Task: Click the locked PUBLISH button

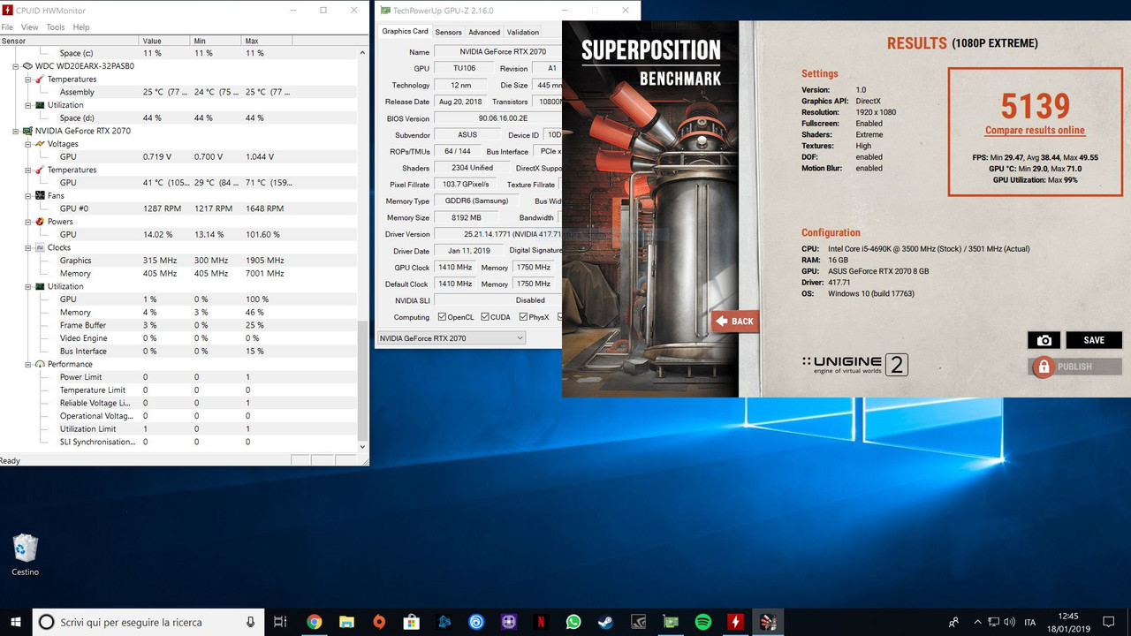Action: coord(1075,367)
